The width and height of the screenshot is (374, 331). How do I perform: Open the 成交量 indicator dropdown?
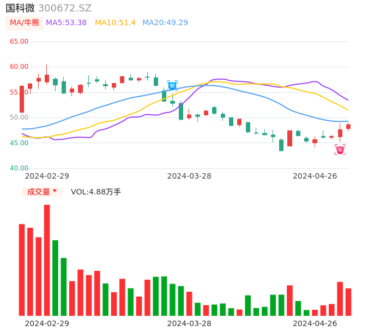[42, 192]
